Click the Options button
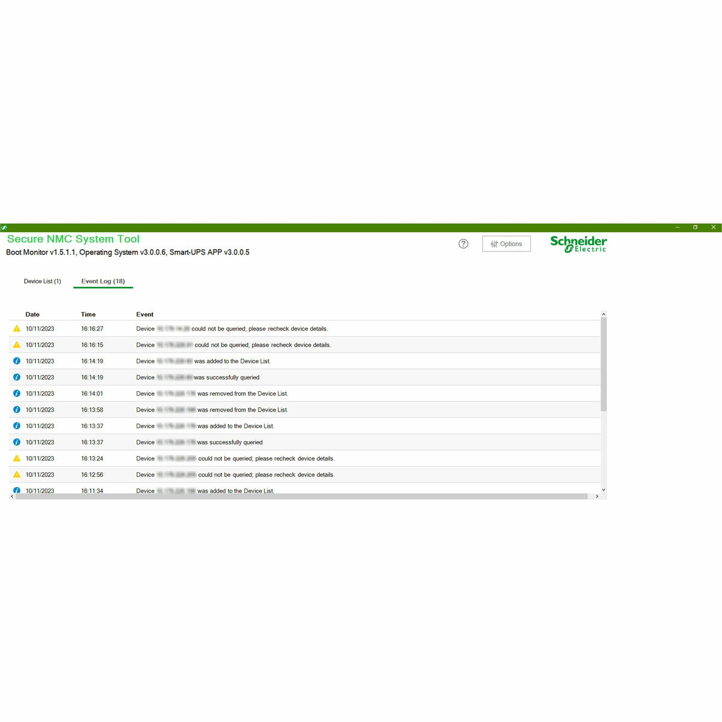The image size is (722, 722). (x=507, y=244)
